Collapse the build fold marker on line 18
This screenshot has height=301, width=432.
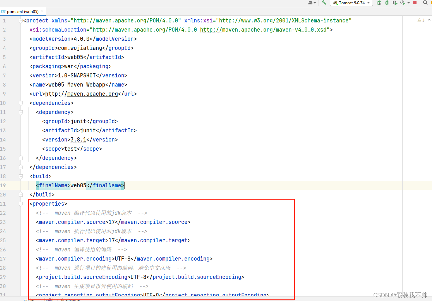21,176
